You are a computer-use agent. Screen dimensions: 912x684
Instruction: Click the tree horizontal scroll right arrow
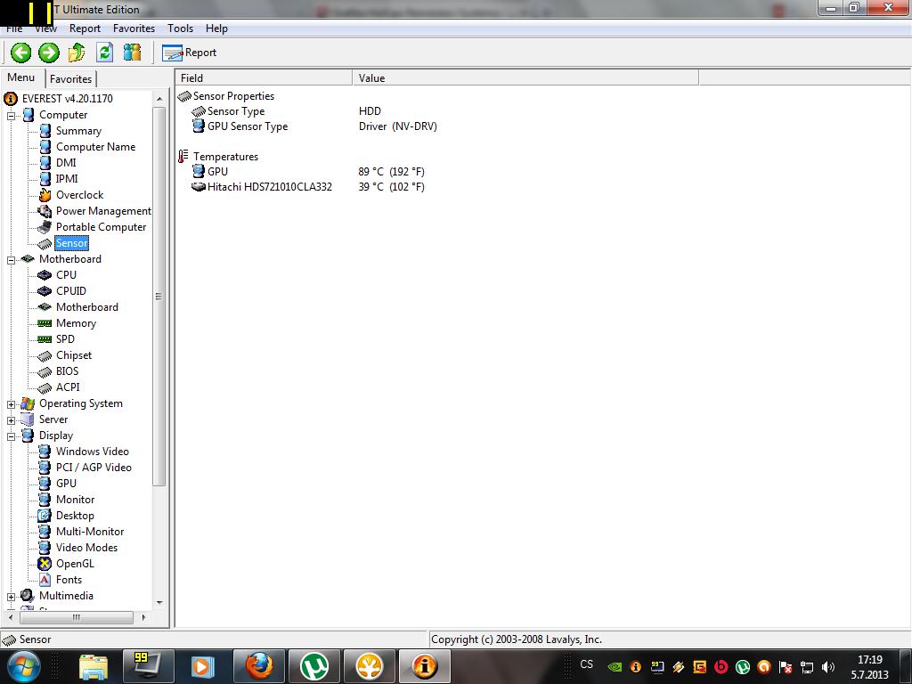click(x=143, y=618)
